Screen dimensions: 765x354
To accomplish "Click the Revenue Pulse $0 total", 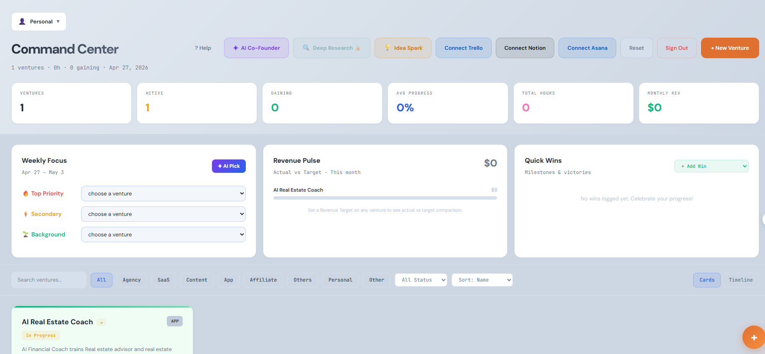I will point(490,163).
